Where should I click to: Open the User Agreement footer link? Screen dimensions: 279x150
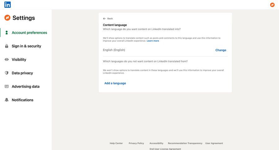[x=214, y=143]
